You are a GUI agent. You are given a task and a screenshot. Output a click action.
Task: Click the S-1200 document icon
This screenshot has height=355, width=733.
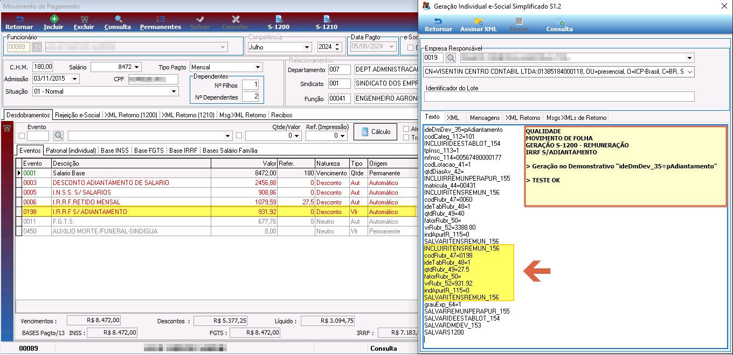pos(279,19)
